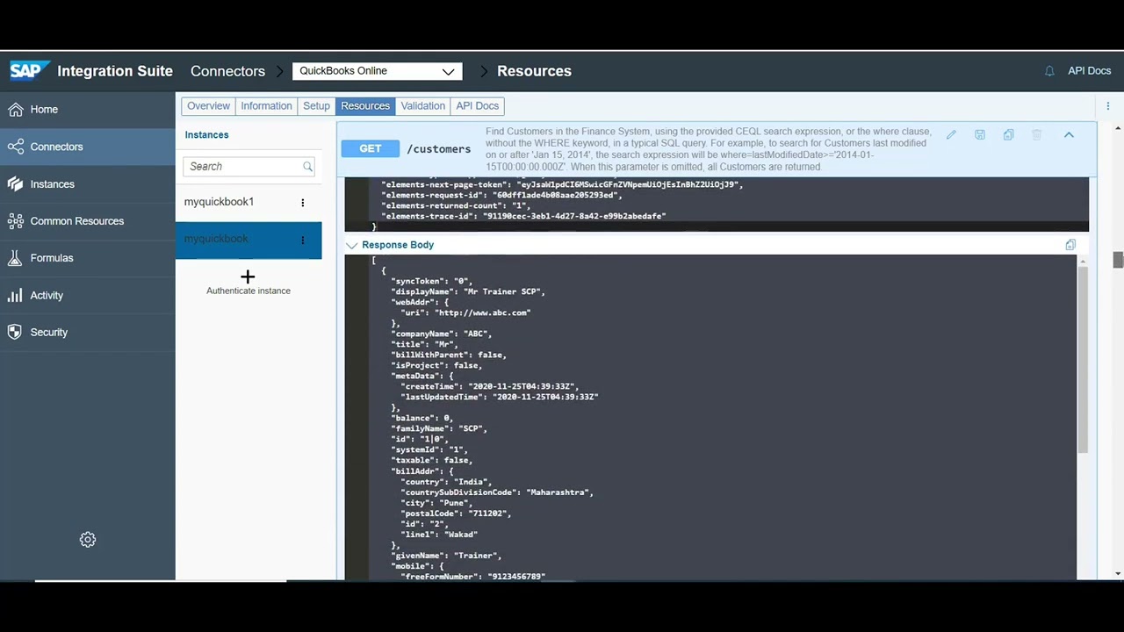Click the save icon in the GET /customers row

pyautogui.click(x=980, y=135)
